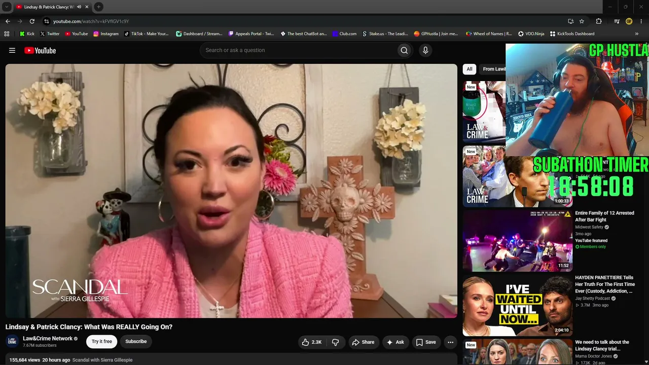
Task: Open the I've Waited Until Now thumbnail
Action: (x=517, y=306)
